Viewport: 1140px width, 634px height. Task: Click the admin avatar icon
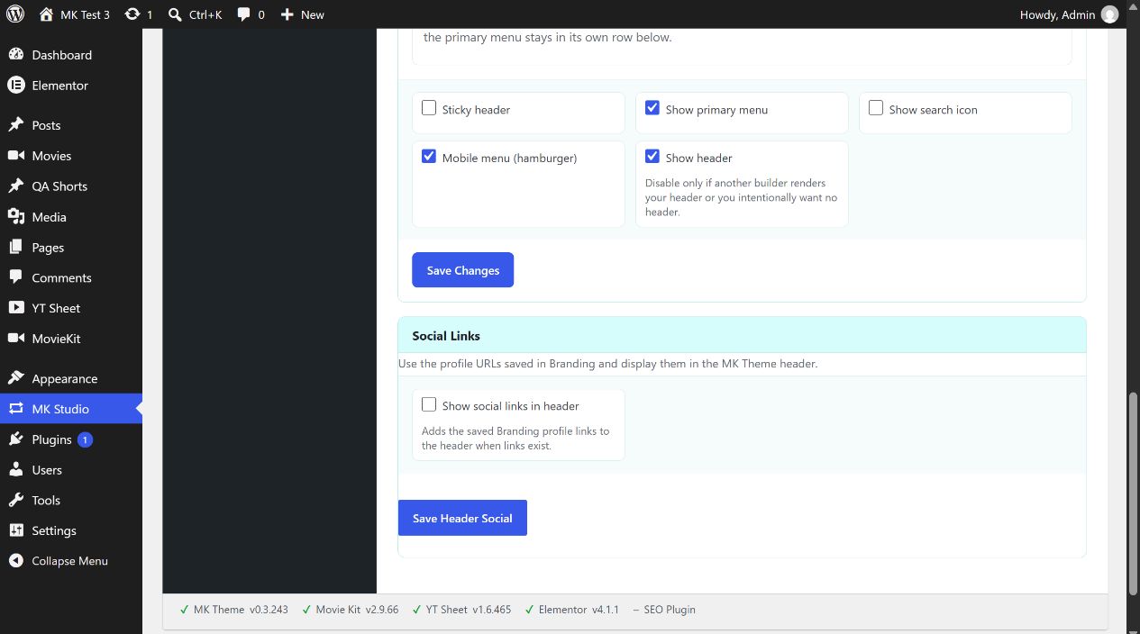point(1109,14)
